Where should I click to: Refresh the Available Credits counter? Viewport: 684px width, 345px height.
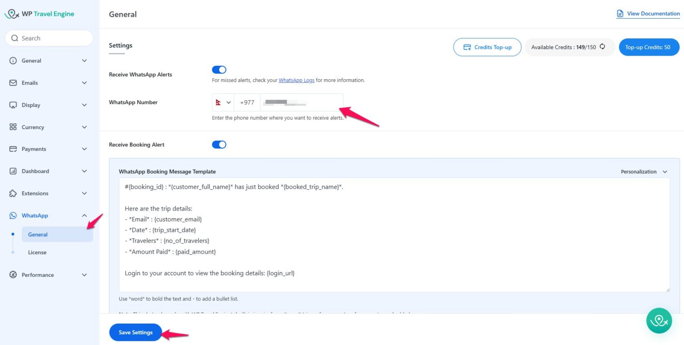602,47
